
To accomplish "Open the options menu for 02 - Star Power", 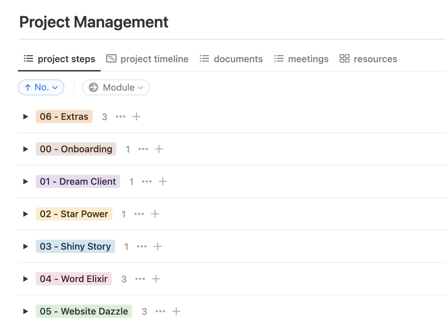I will coord(139,214).
